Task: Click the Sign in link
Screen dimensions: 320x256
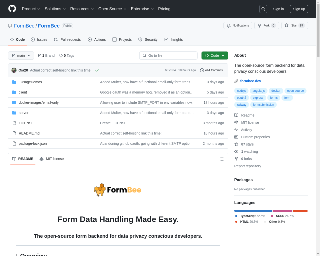Action: pyautogui.click(x=278, y=9)
